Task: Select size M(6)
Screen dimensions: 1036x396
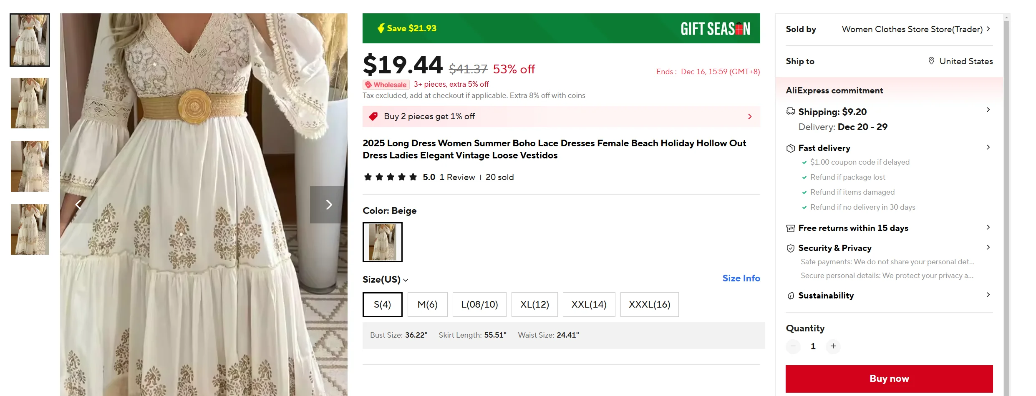Action: pyautogui.click(x=427, y=305)
